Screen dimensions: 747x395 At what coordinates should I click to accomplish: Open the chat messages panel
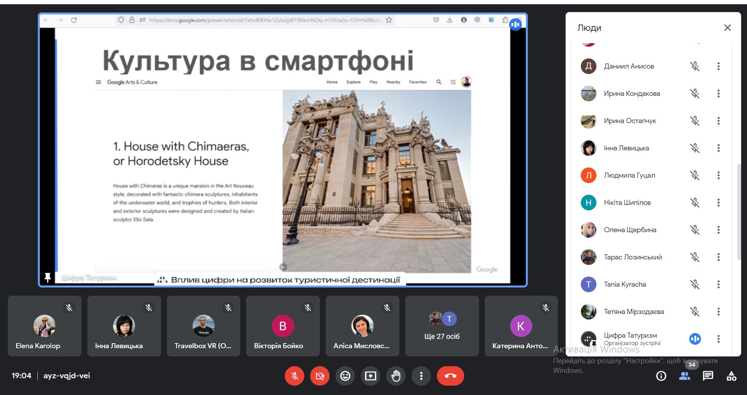[708, 376]
